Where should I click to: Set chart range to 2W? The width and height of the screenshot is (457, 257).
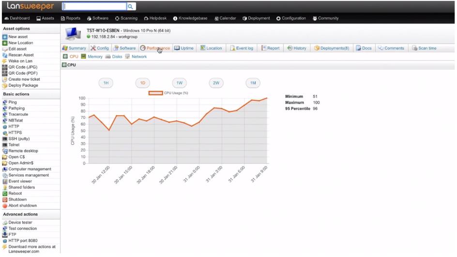pyautogui.click(x=216, y=83)
